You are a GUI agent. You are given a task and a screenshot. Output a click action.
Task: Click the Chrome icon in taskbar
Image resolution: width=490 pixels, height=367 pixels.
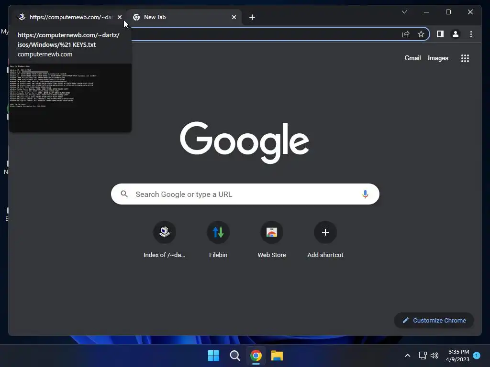point(256,356)
